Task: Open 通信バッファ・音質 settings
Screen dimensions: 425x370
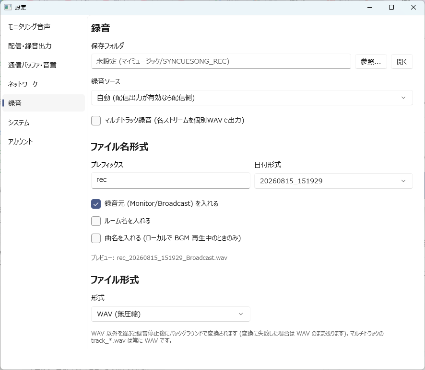Action: pos(43,65)
